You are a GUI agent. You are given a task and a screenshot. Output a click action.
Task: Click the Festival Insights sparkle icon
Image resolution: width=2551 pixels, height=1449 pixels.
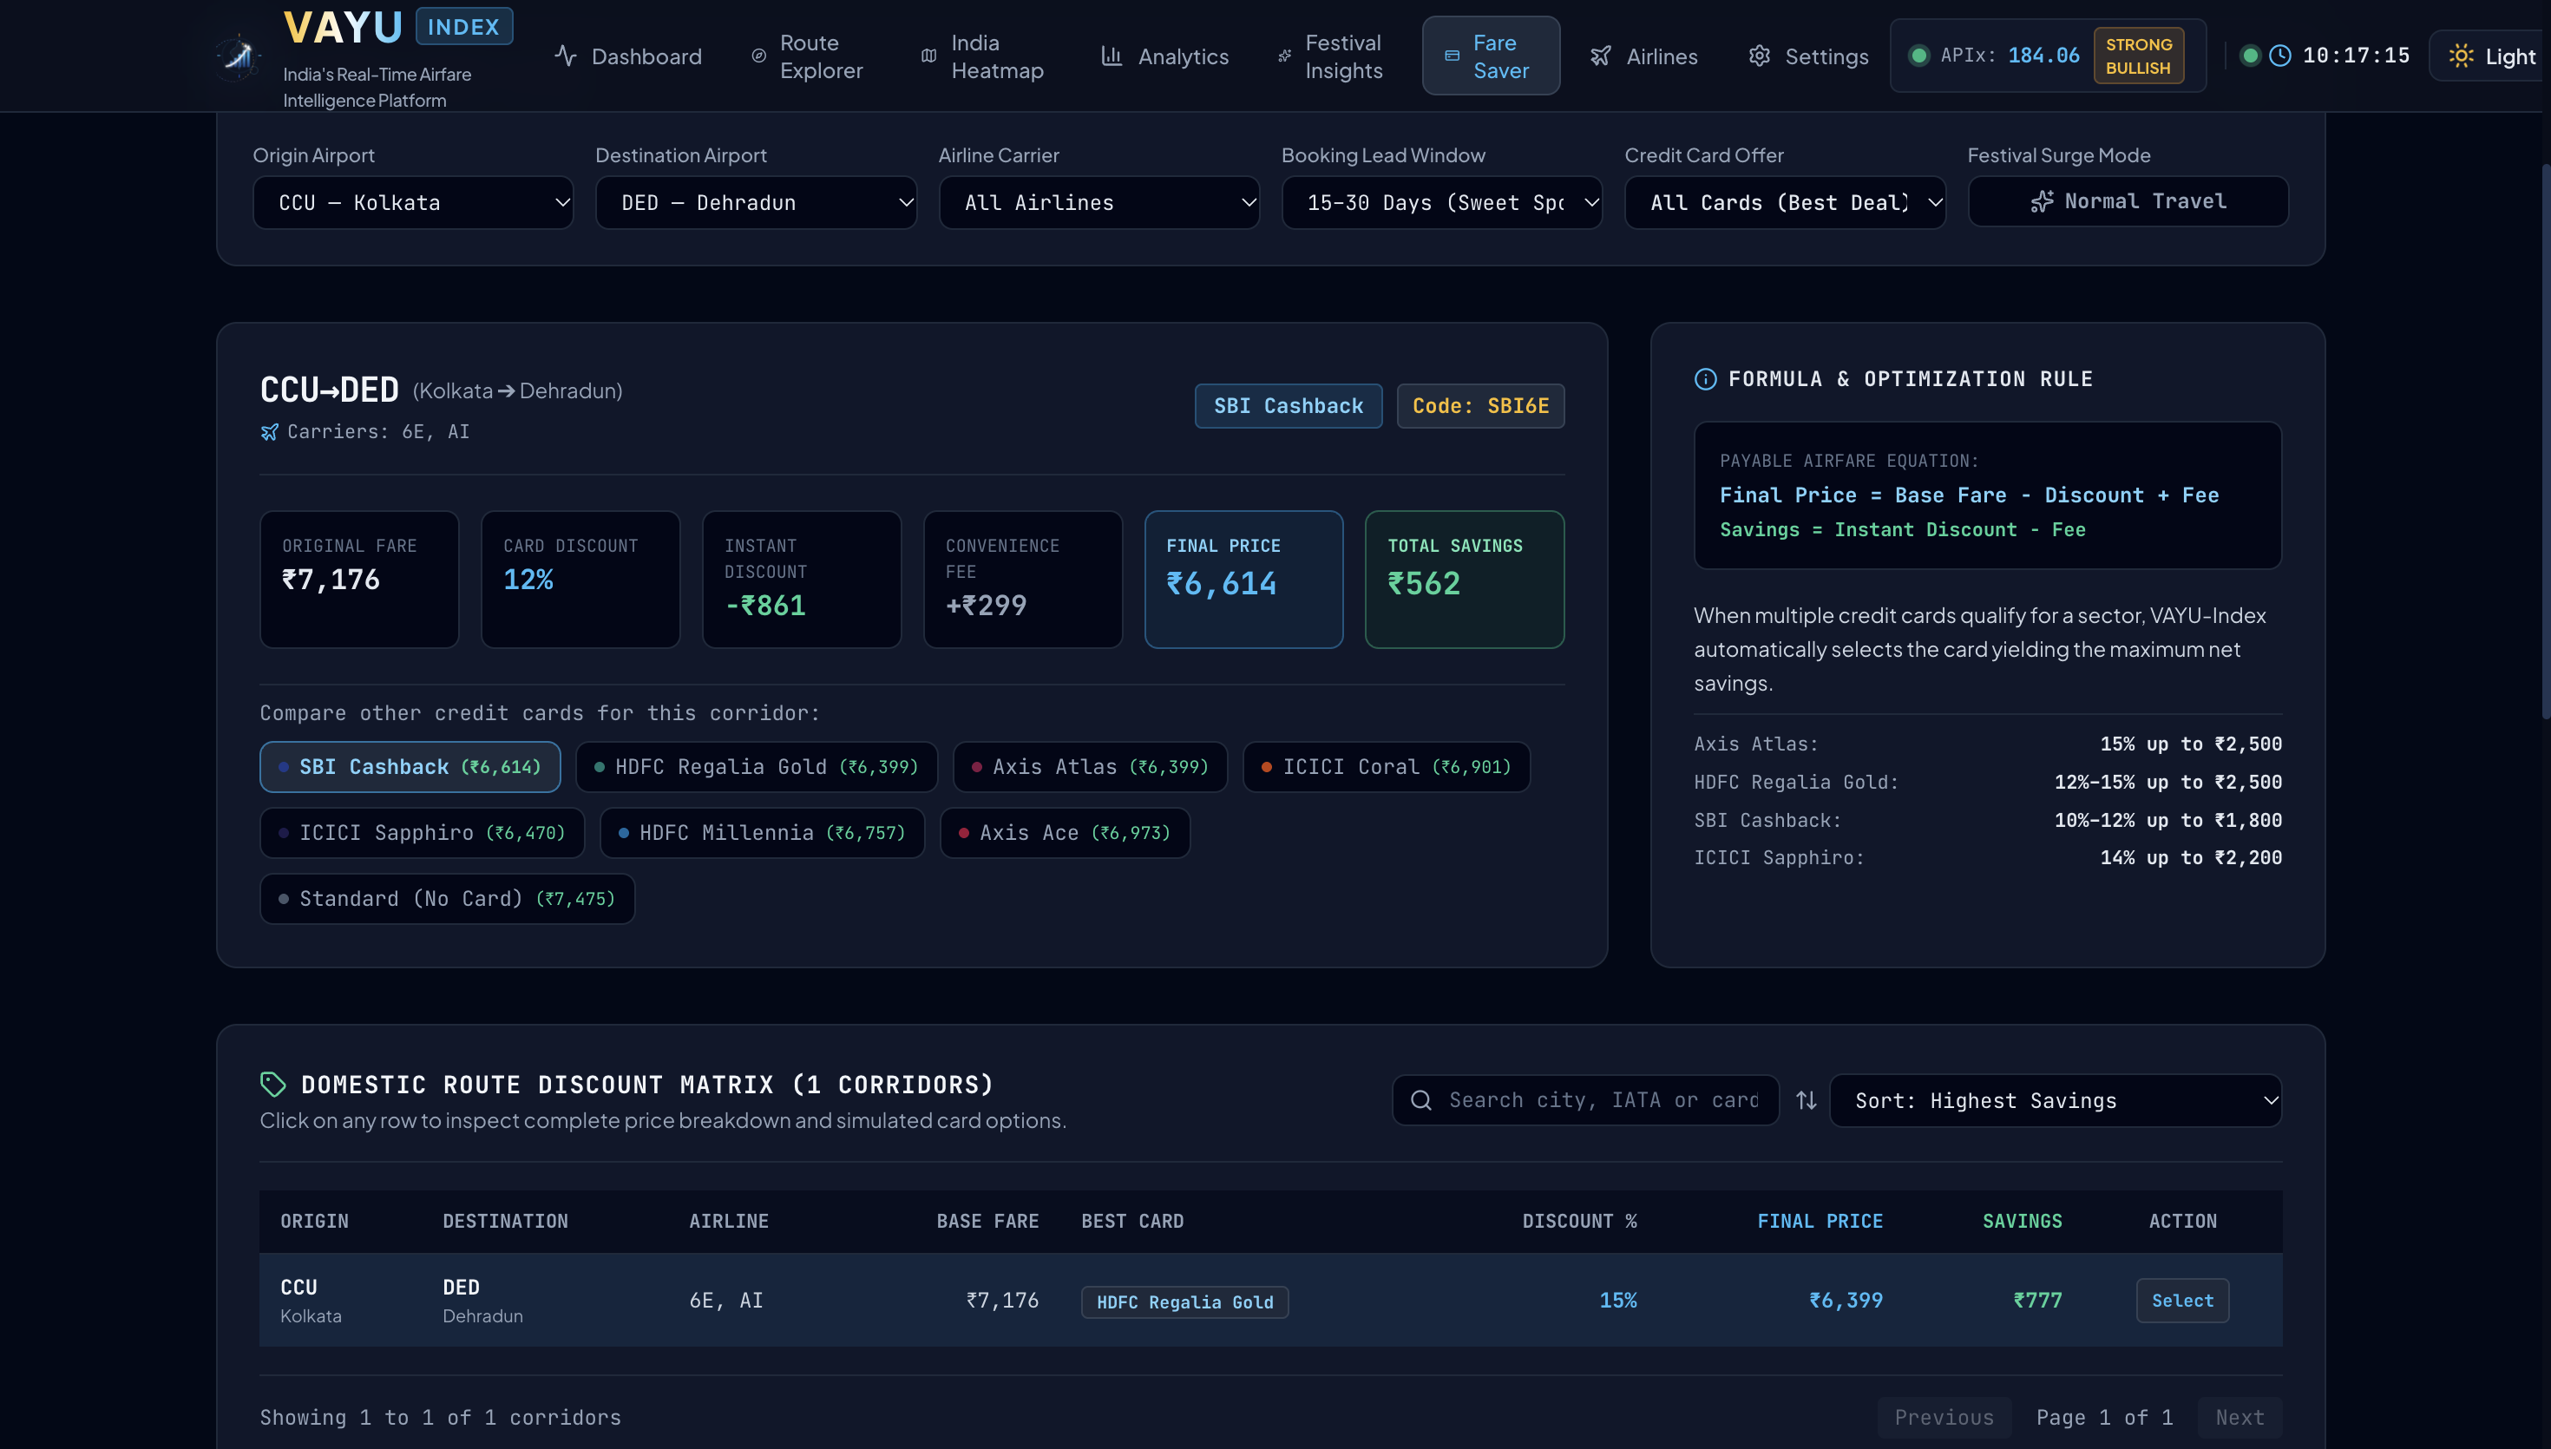(1284, 56)
